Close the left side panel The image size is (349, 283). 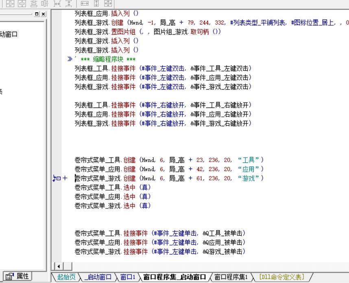(x=44, y=14)
